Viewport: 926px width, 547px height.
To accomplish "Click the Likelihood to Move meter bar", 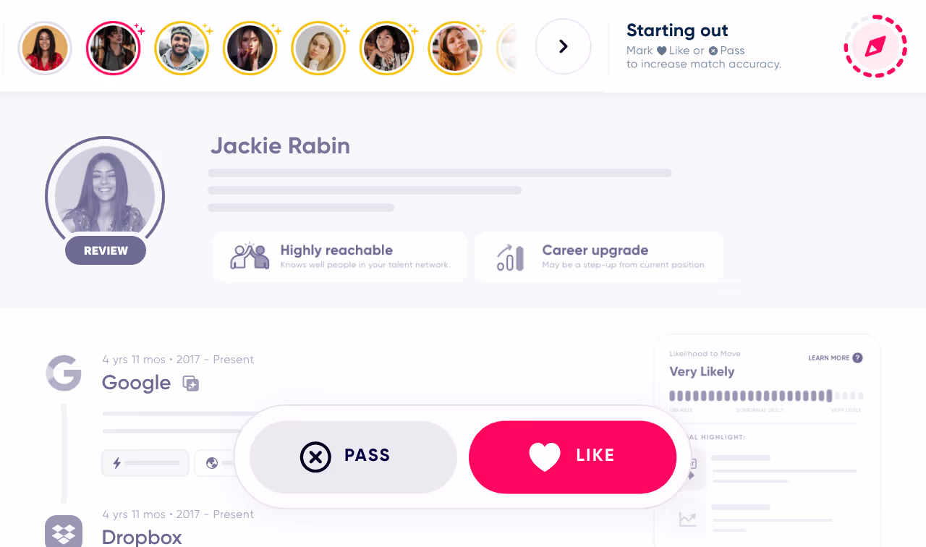I will 766,396.
